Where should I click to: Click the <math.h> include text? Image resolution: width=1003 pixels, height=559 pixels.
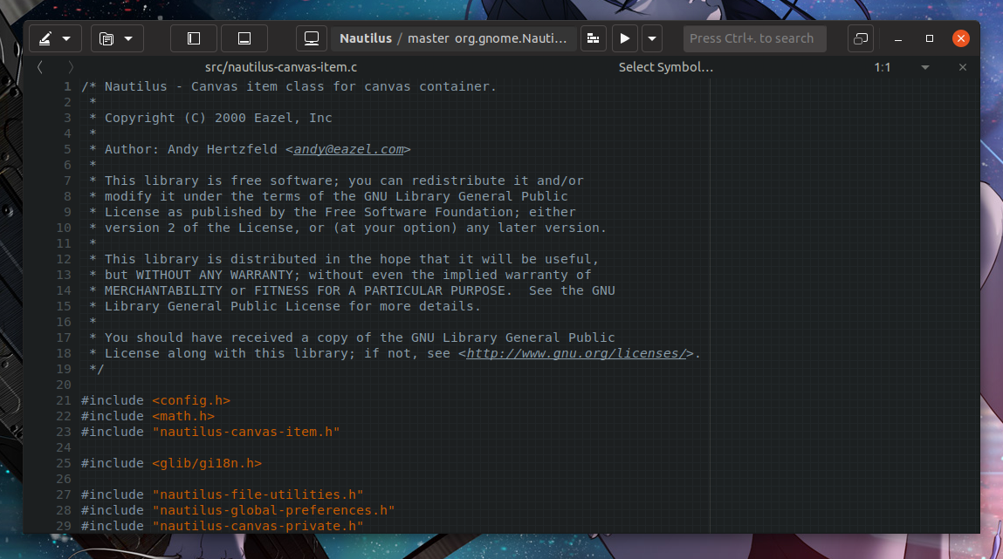[x=183, y=417]
